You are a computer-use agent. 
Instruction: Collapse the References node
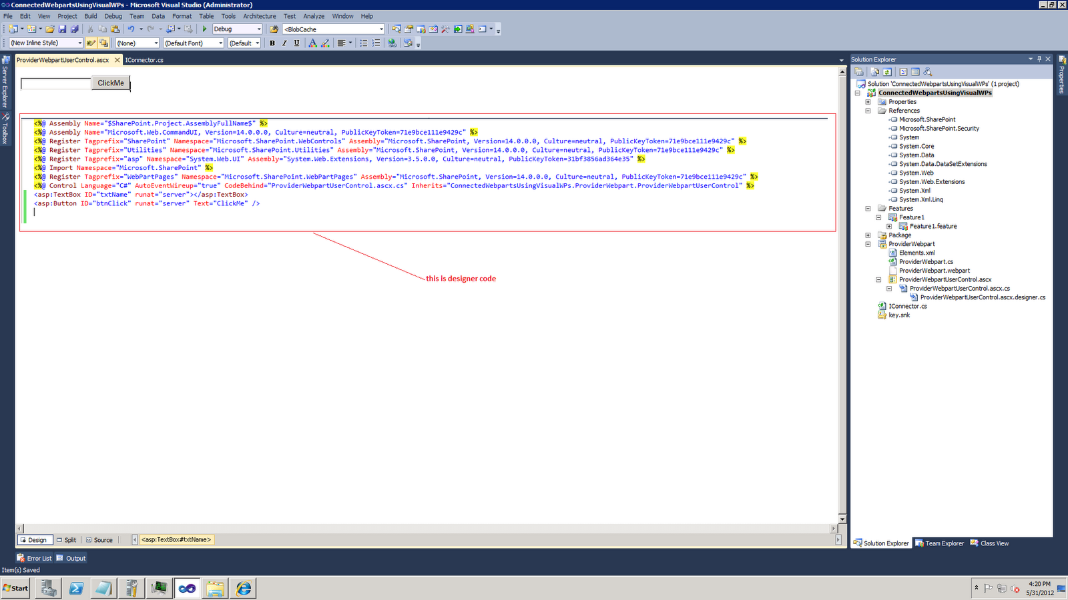click(868, 111)
